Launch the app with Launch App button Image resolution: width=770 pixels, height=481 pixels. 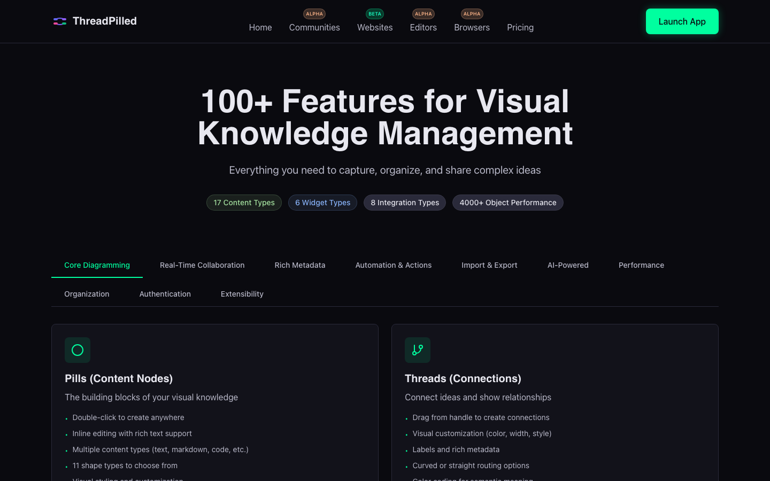(682, 21)
